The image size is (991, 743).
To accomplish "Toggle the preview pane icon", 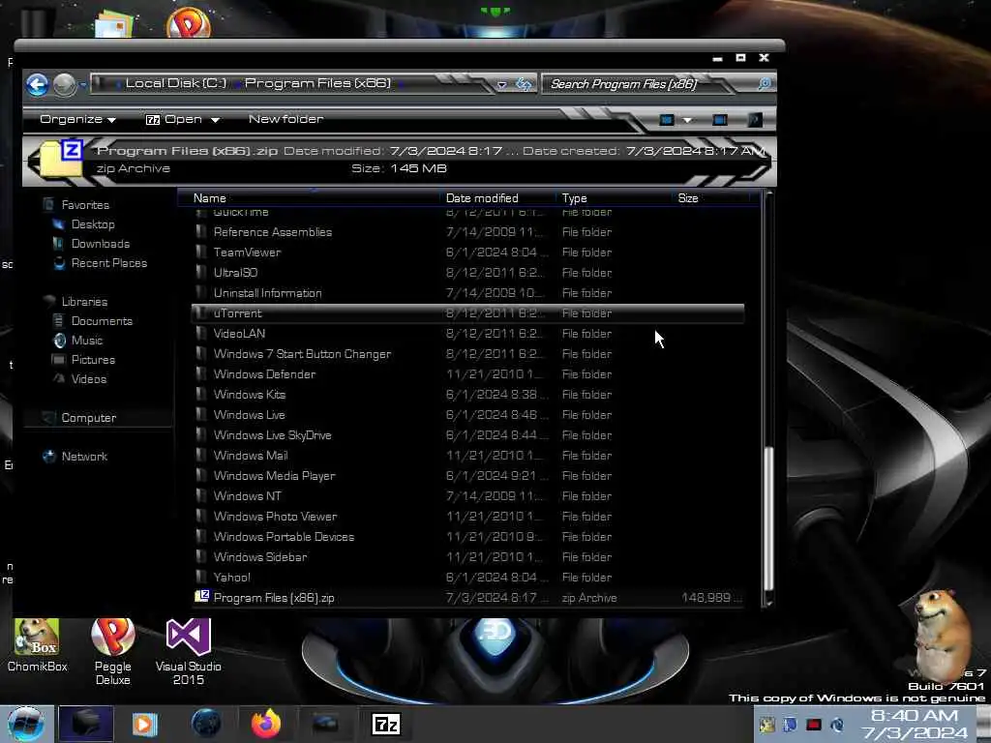I will [720, 119].
